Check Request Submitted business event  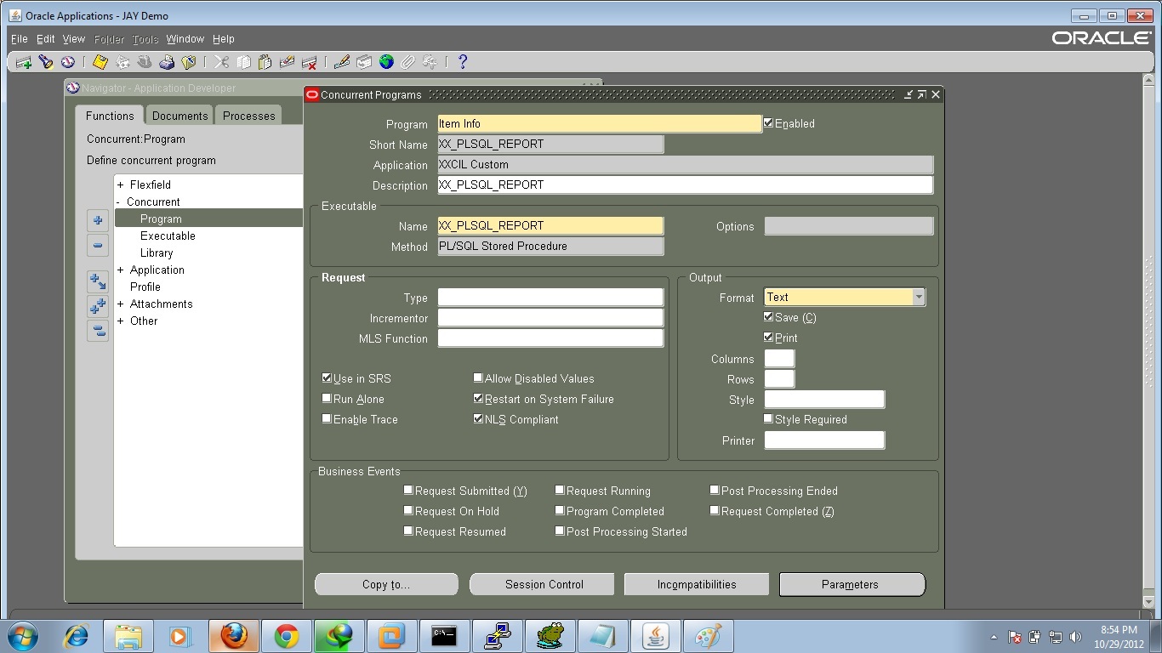408,491
